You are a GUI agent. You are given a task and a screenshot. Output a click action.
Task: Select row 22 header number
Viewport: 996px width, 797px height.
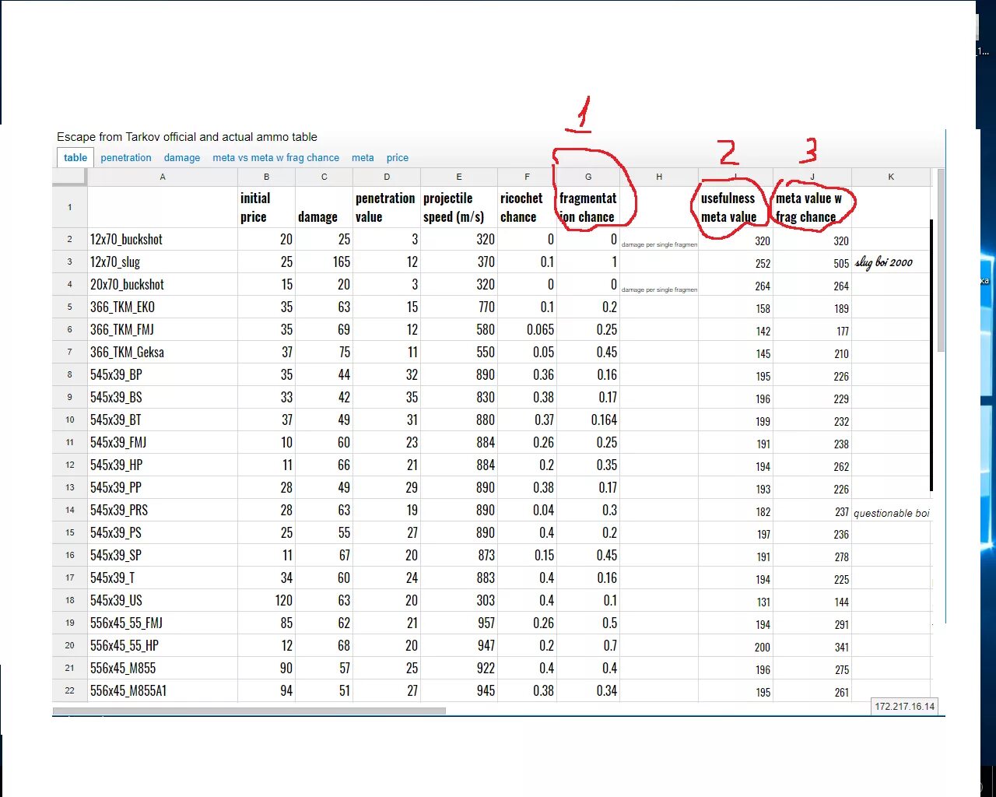click(x=70, y=690)
